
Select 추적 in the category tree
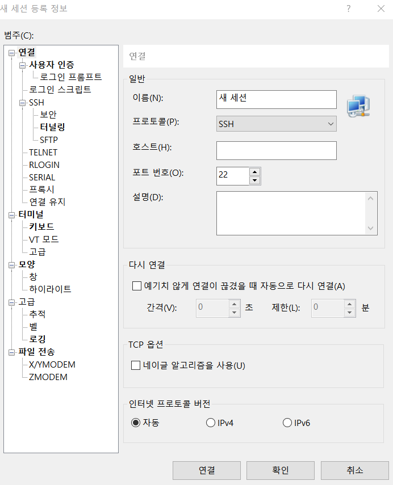tap(37, 314)
